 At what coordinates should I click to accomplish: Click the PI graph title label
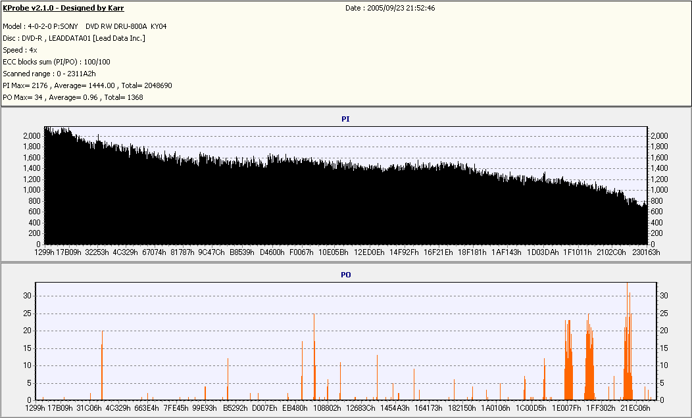(x=345, y=119)
